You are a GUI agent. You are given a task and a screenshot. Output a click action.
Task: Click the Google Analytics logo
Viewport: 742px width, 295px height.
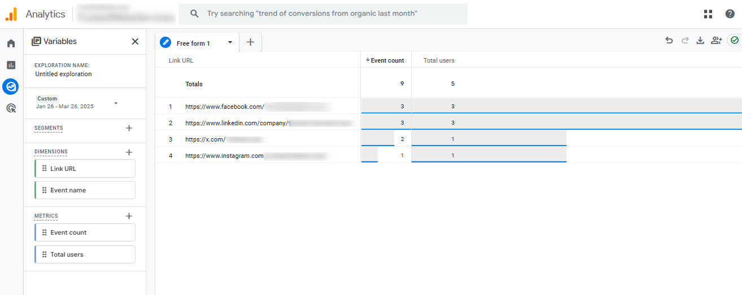coord(11,14)
